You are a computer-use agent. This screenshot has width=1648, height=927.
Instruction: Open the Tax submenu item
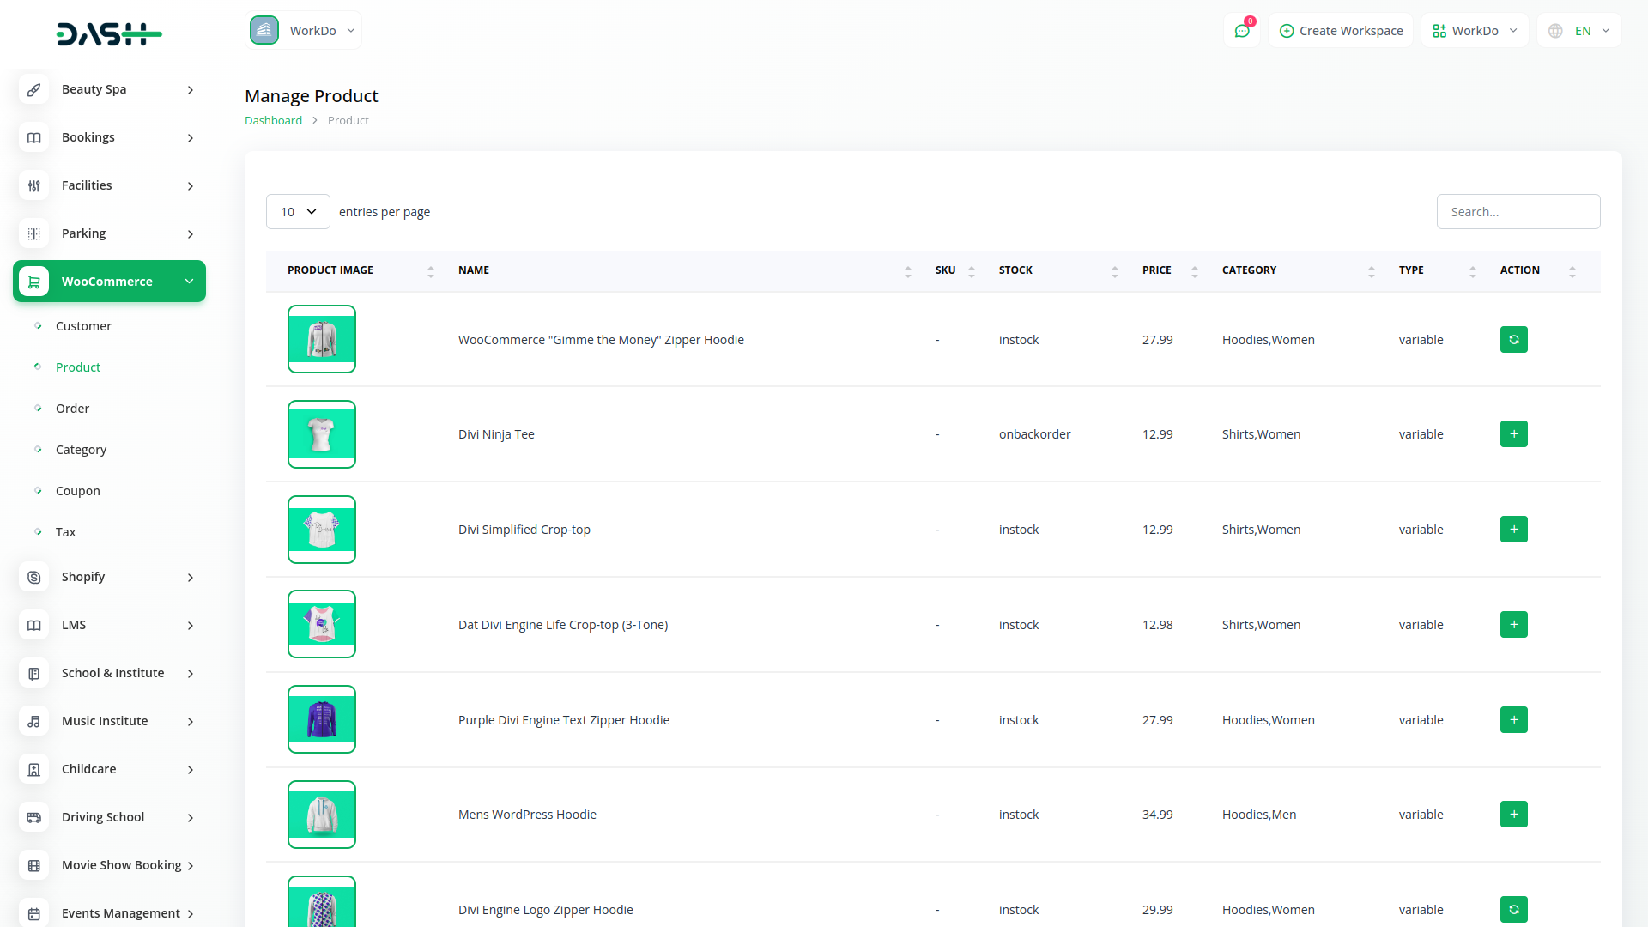65,532
